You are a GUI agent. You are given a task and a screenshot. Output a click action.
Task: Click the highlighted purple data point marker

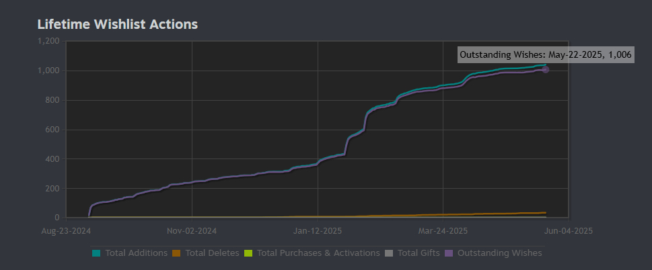[545, 69]
